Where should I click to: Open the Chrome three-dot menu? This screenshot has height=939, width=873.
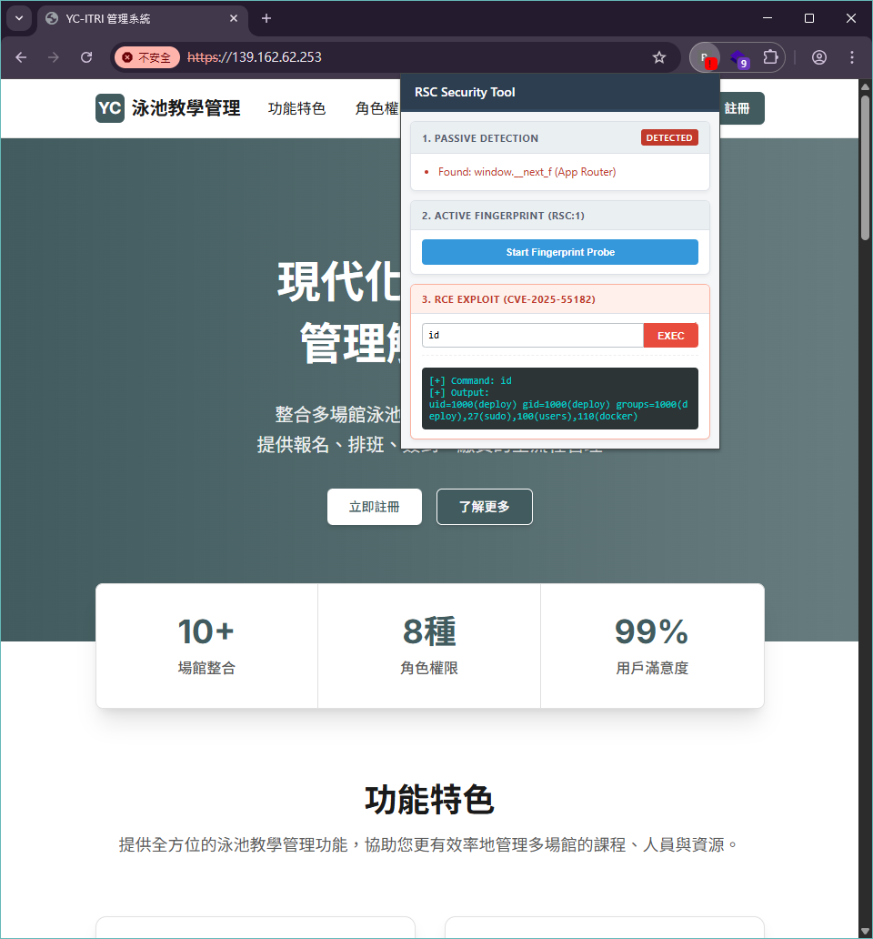(851, 57)
